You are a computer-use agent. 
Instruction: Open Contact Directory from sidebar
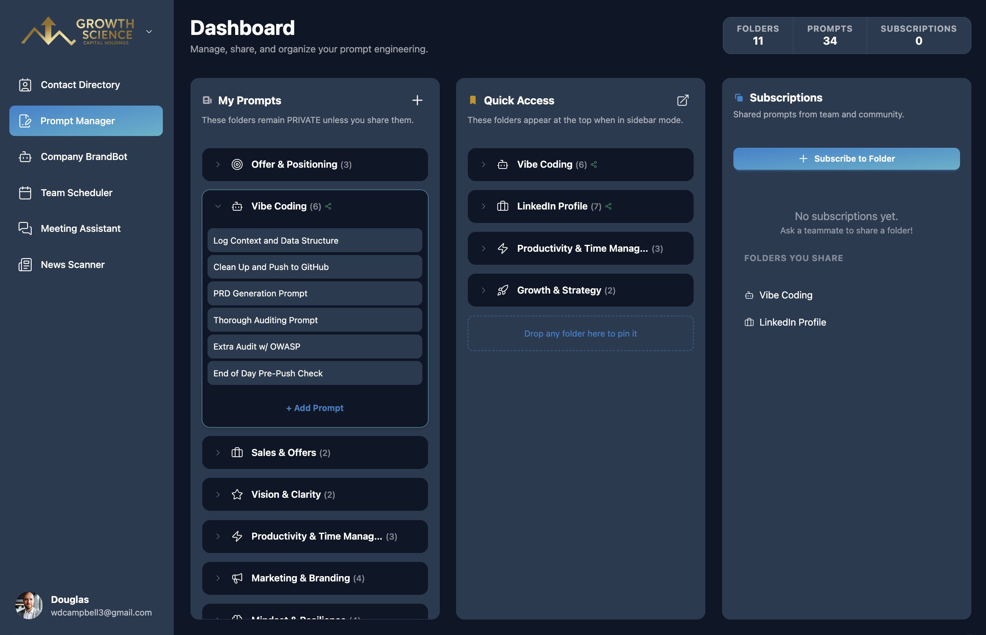tap(86, 84)
